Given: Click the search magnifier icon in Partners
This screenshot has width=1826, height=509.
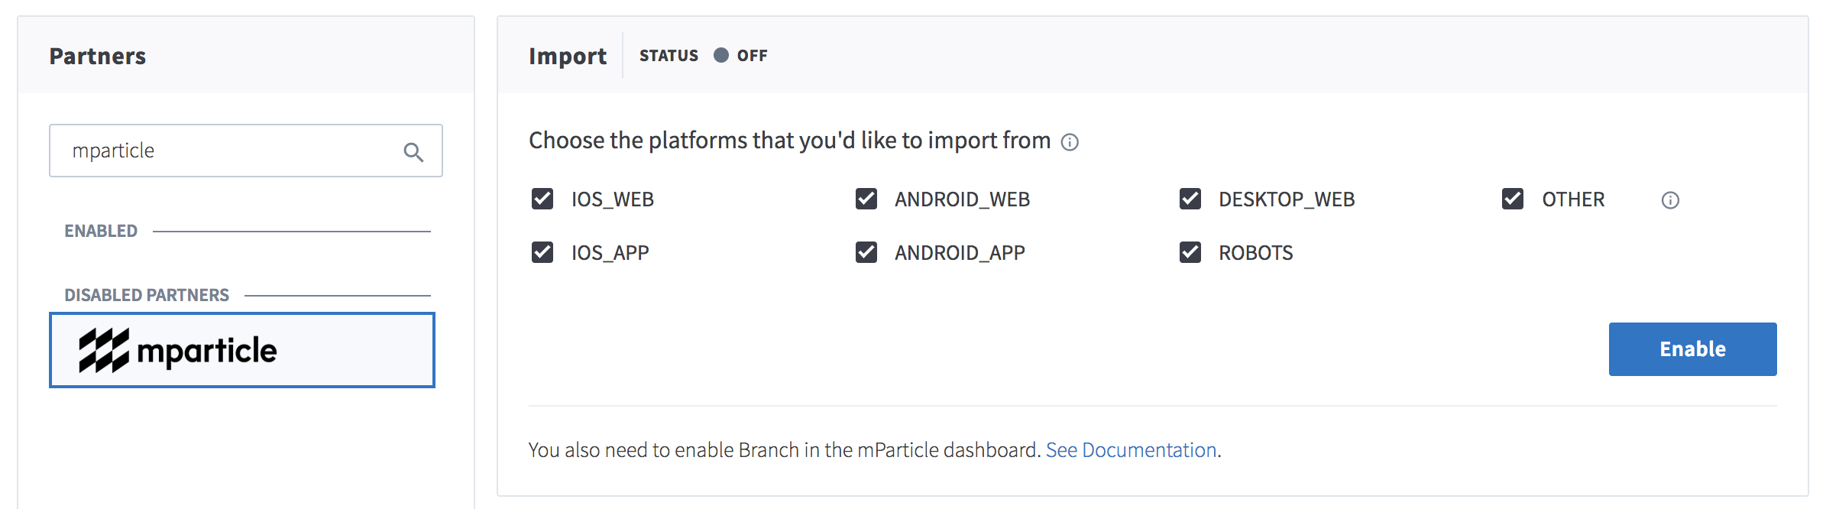Looking at the screenshot, I should (x=413, y=152).
